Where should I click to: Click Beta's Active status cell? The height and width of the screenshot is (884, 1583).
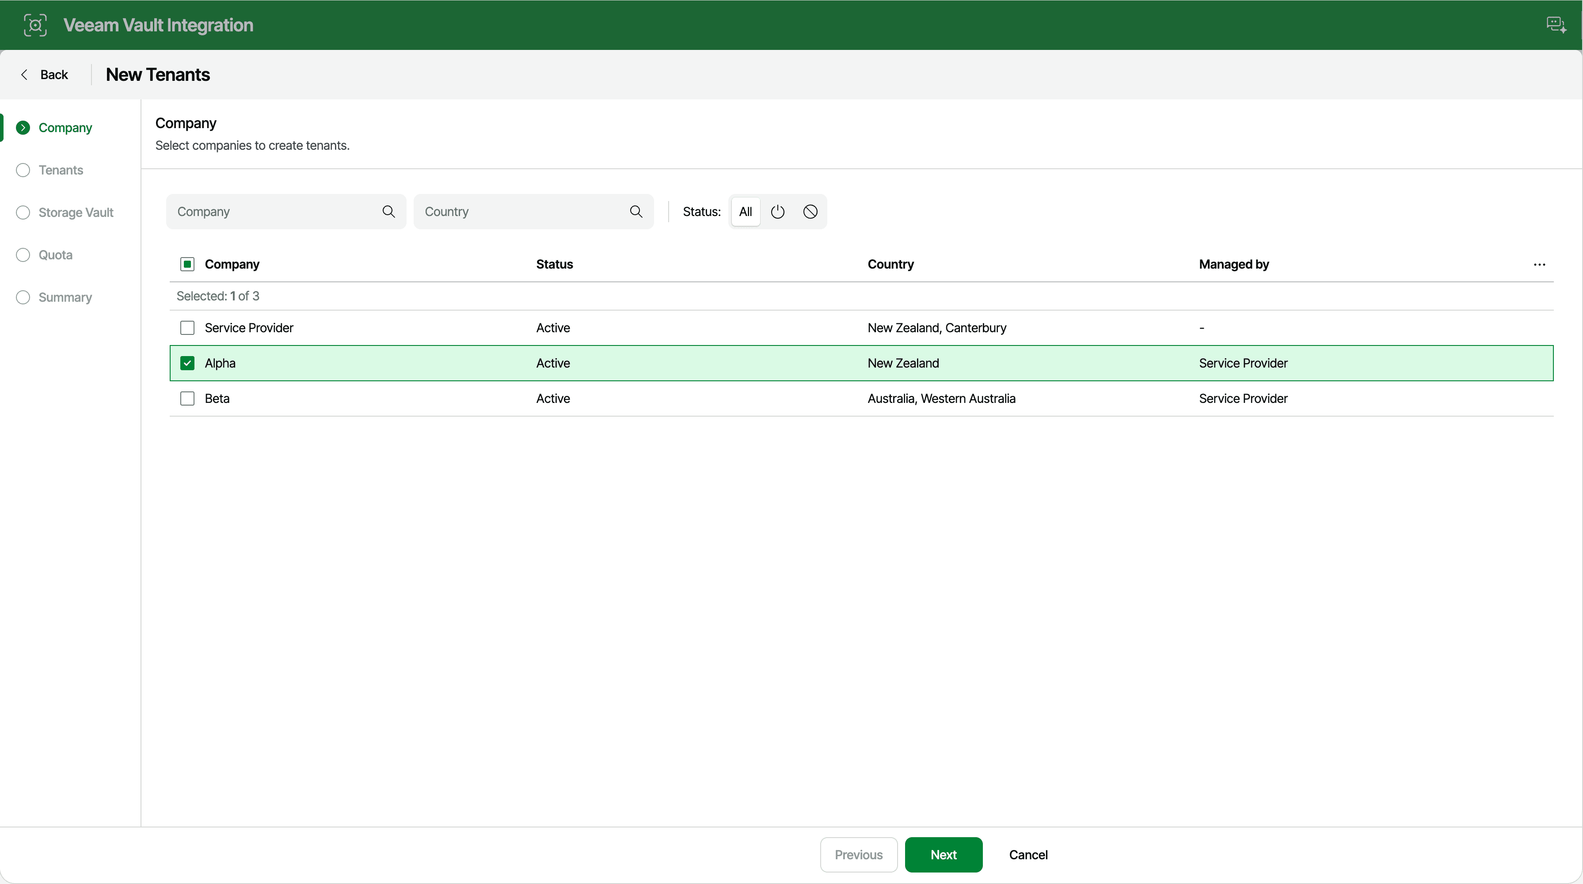point(553,398)
